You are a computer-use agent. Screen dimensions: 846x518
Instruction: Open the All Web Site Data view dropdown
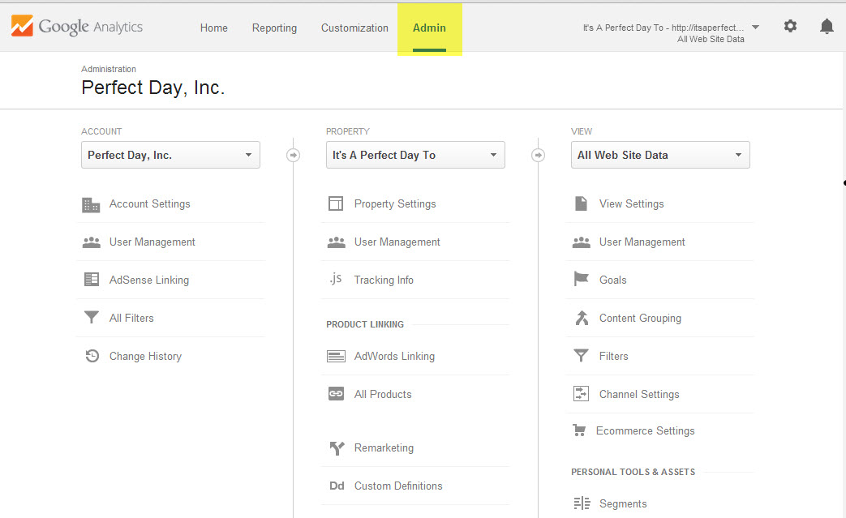click(660, 155)
